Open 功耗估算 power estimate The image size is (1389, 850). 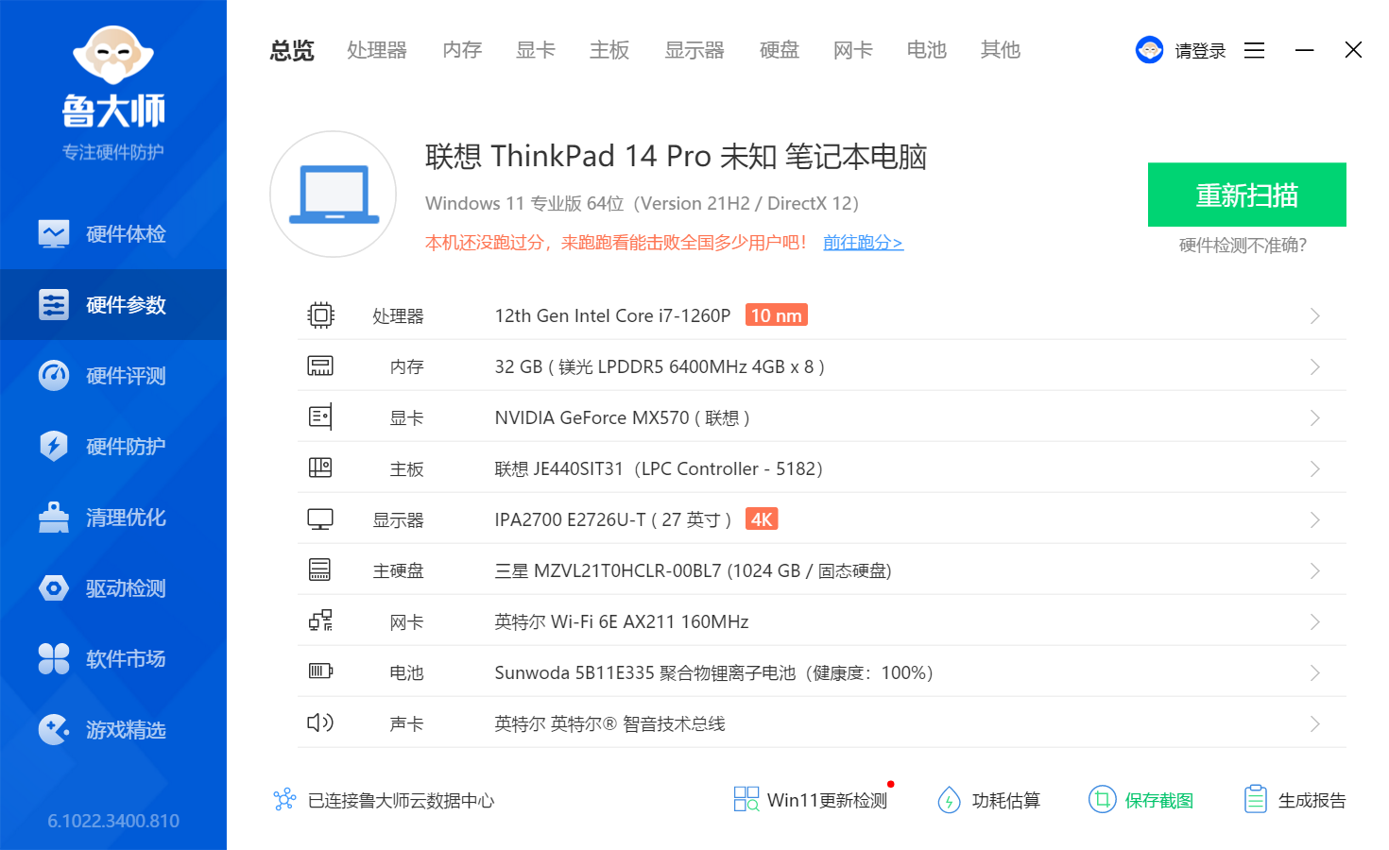[x=988, y=800]
